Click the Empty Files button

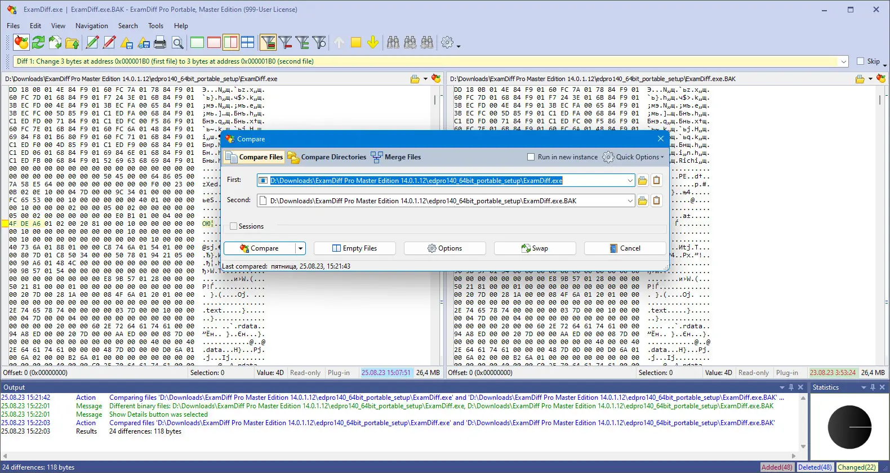coord(355,248)
